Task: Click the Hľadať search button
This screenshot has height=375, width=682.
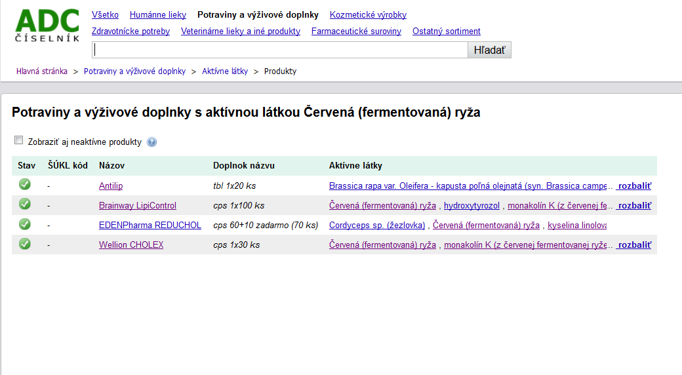Action: (x=489, y=50)
